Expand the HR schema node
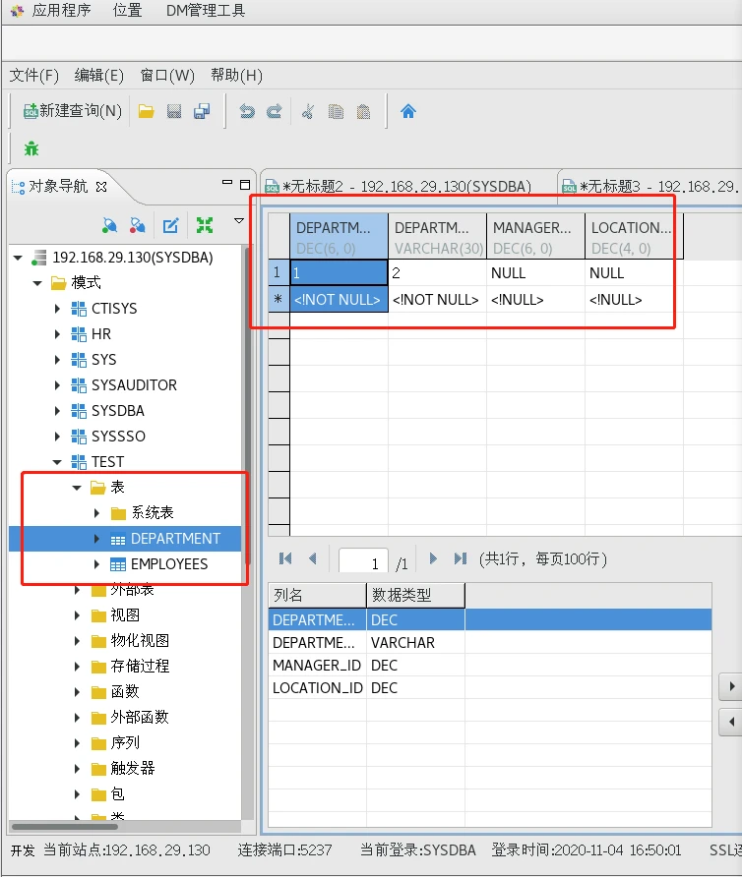This screenshot has height=877, width=742. (x=58, y=334)
